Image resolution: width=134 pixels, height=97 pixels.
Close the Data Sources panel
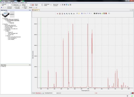[x=31, y=10]
